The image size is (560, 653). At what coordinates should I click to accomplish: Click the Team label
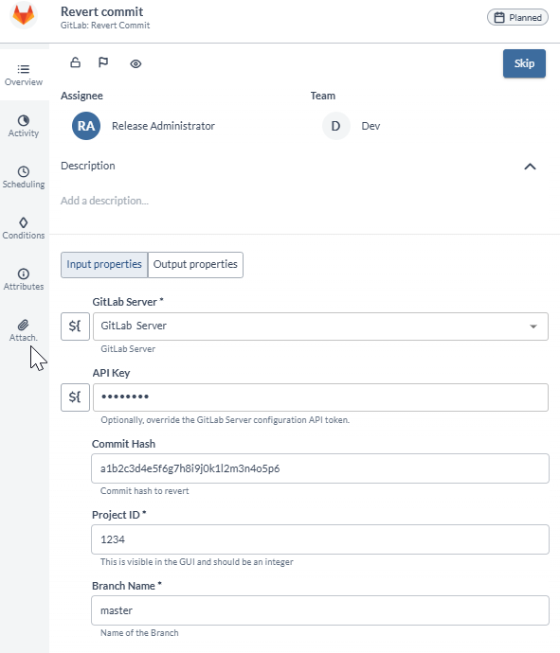pyautogui.click(x=323, y=96)
